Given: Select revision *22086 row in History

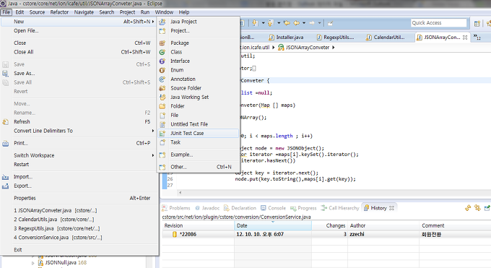Looking at the screenshot, I should [x=326, y=234].
